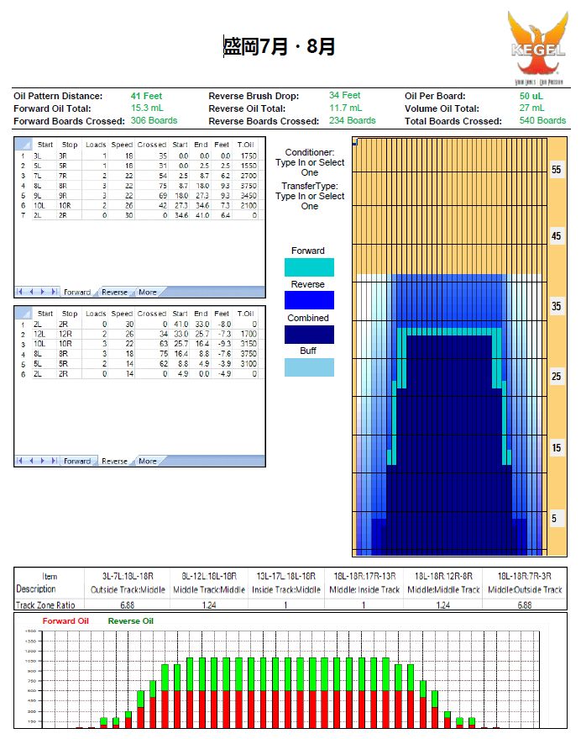Select all cells via lower table corner
Image resolution: width=581 pixels, height=739 pixels.
pos(23,313)
